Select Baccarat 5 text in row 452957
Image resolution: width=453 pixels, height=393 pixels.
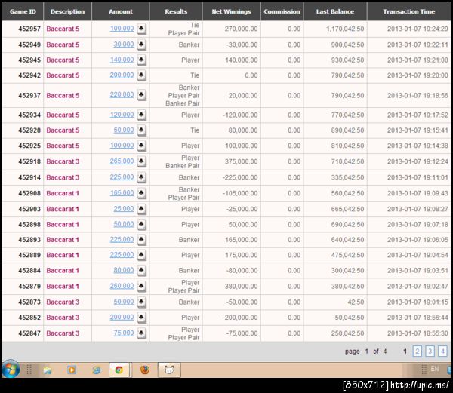click(63, 29)
